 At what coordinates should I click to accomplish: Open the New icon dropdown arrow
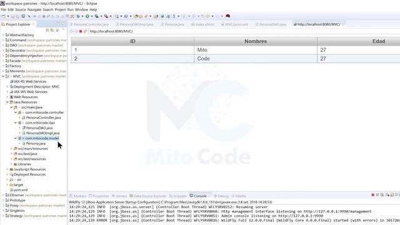click(x=8, y=16)
